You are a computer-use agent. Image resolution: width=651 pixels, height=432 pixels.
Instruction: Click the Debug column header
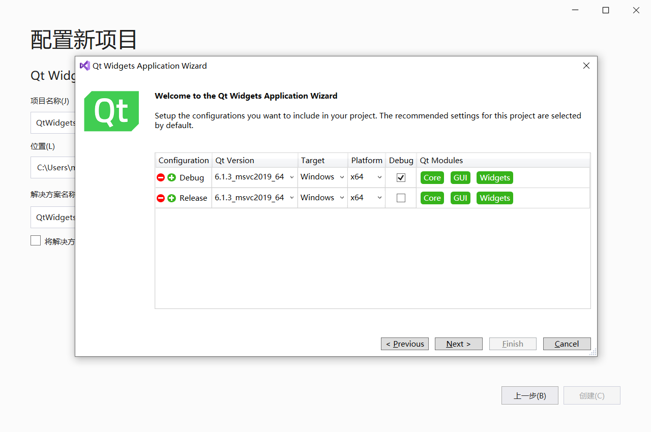(x=401, y=160)
